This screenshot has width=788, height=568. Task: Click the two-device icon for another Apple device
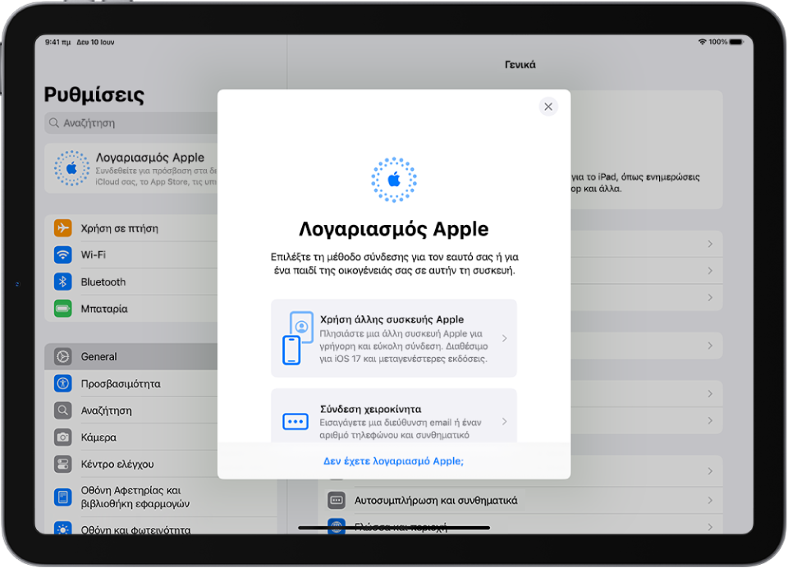click(297, 338)
